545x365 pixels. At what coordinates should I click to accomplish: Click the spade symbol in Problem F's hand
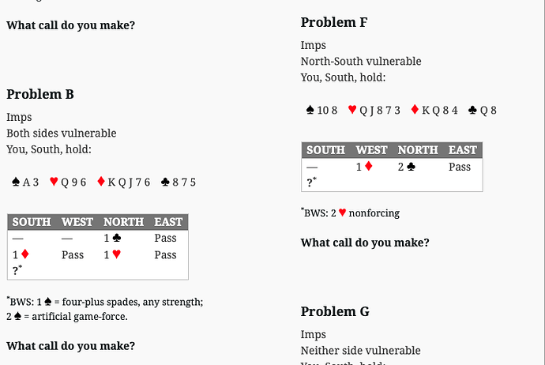point(310,111)
